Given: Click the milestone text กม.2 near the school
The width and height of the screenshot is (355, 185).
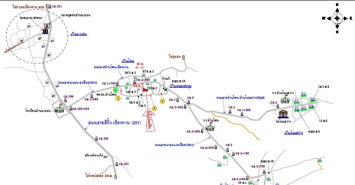Looking at the screenshot, I should pyautogui.click(x=274, y=102).
